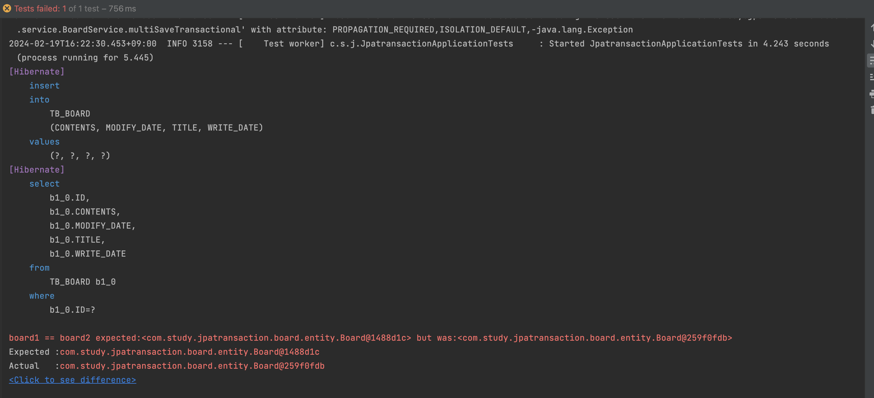Place cursor on the select keyword
Screen dimensions: 874x398
coord(45,184)
